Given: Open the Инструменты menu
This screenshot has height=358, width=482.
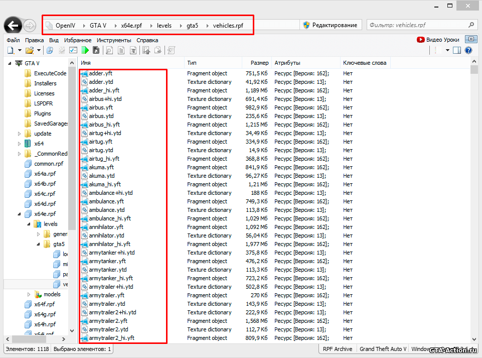Looking at the screenshot, I should point(114,40).
